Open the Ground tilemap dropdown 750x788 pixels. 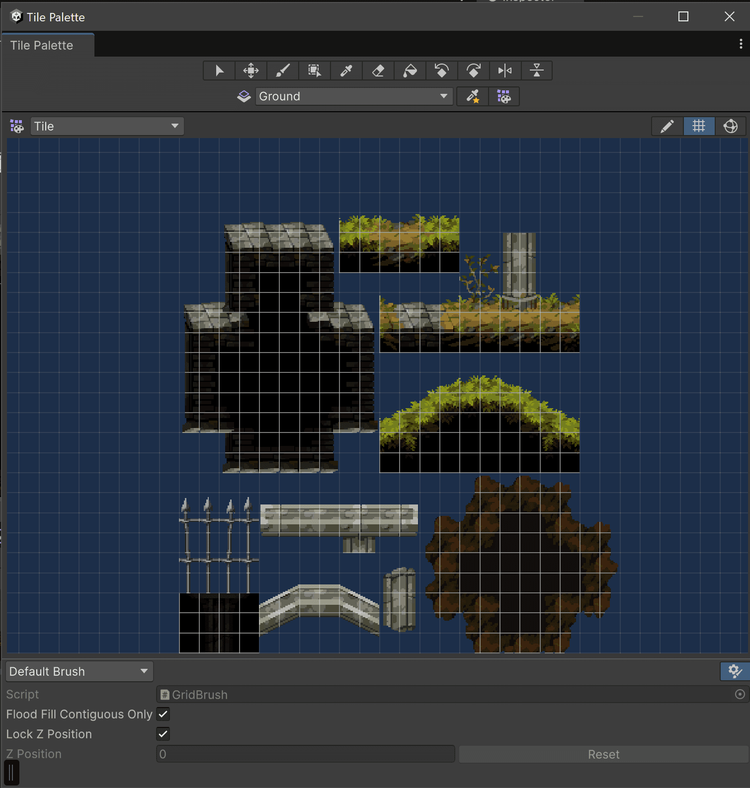353,96
